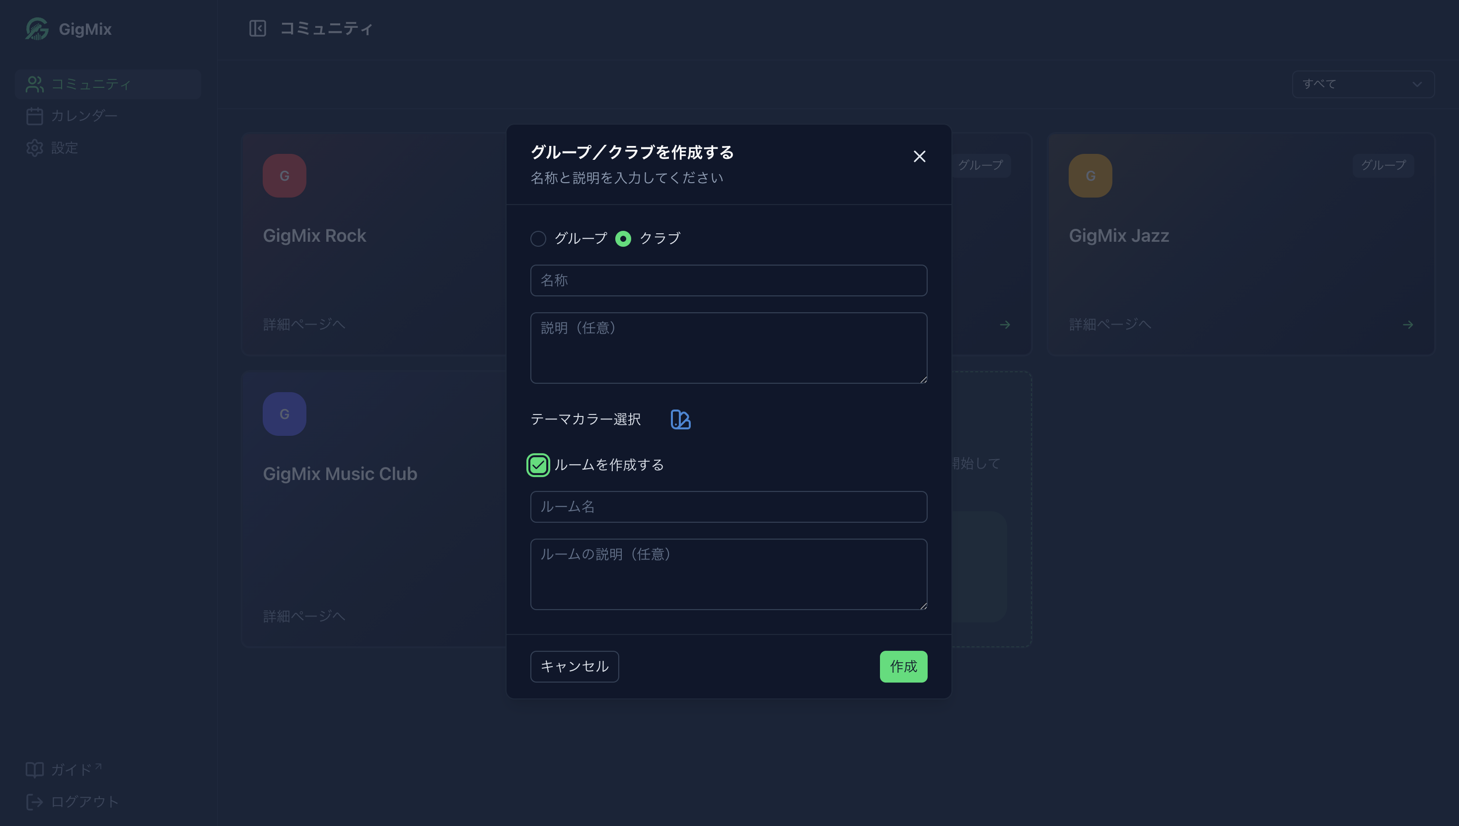Select the クラブ radio button
Screen dimensions: 1459x826
pos(623,239)
